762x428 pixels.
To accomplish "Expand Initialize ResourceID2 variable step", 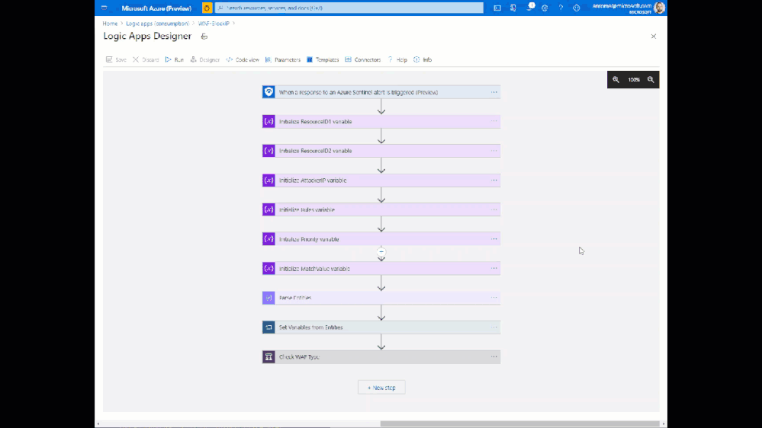I will pos(381,151).
